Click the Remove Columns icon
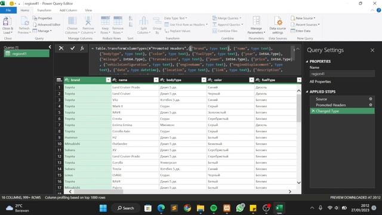Viewport: 382px width, 215px height. (x=88, y=21)
